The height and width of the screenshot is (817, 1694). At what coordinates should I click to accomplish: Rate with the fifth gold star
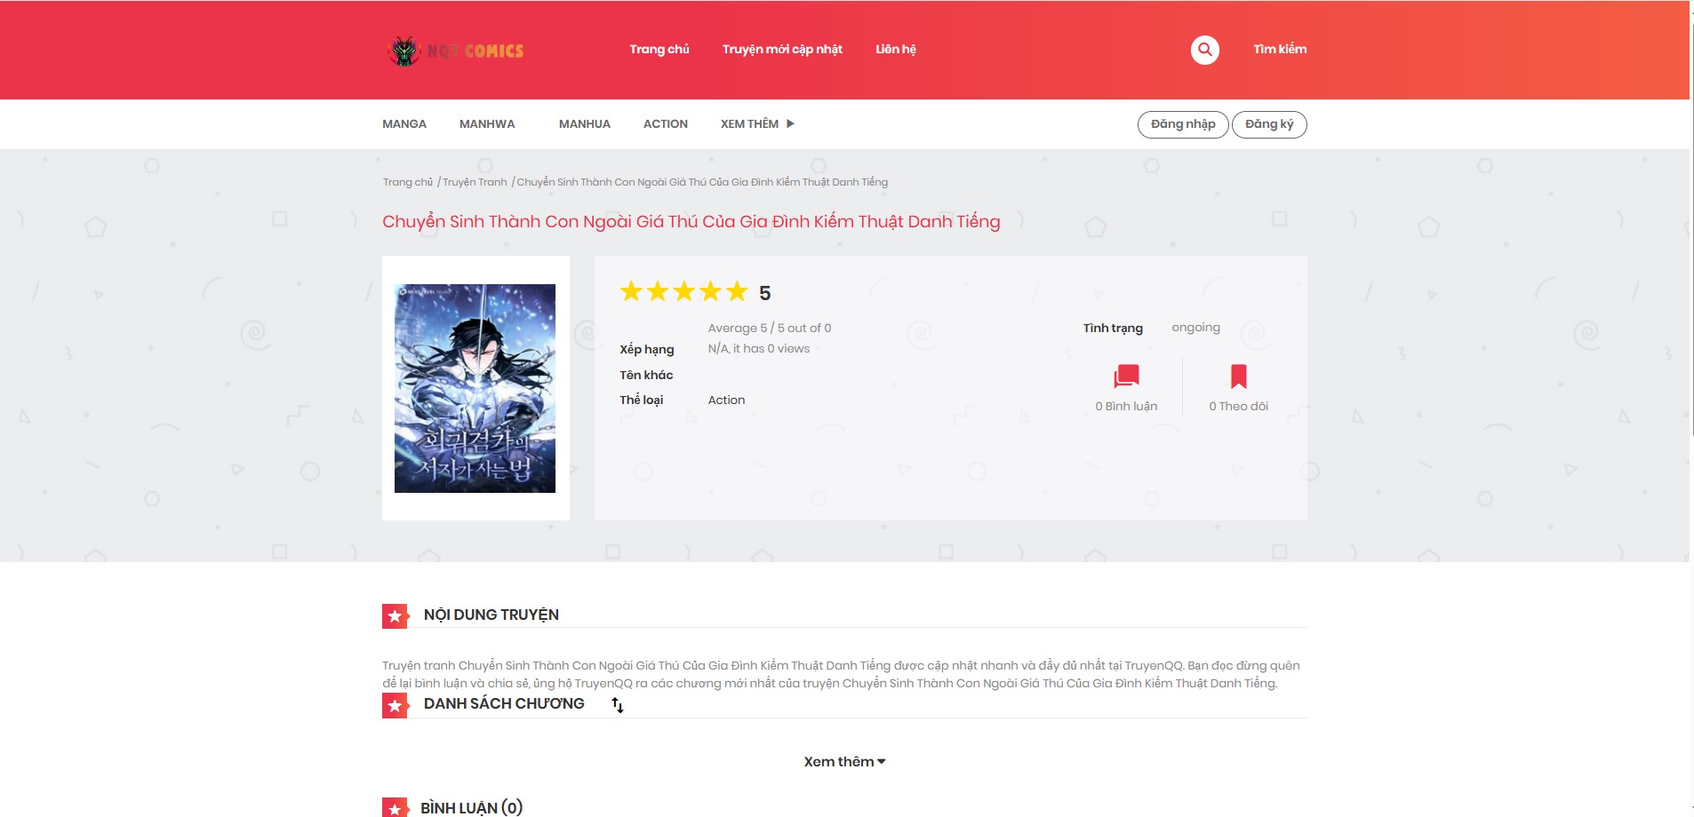737,292
